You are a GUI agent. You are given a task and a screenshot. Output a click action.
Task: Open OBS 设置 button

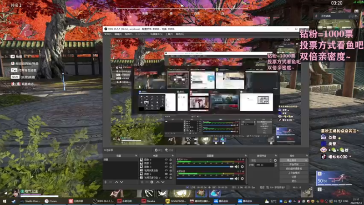pyautogui.click(x=294, y=177)
